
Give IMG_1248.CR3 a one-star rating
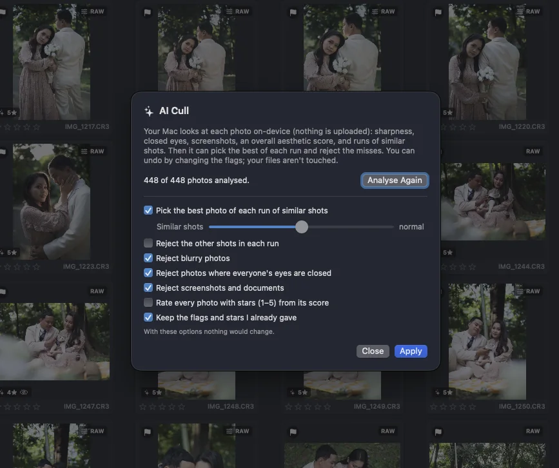pos(143,407)
